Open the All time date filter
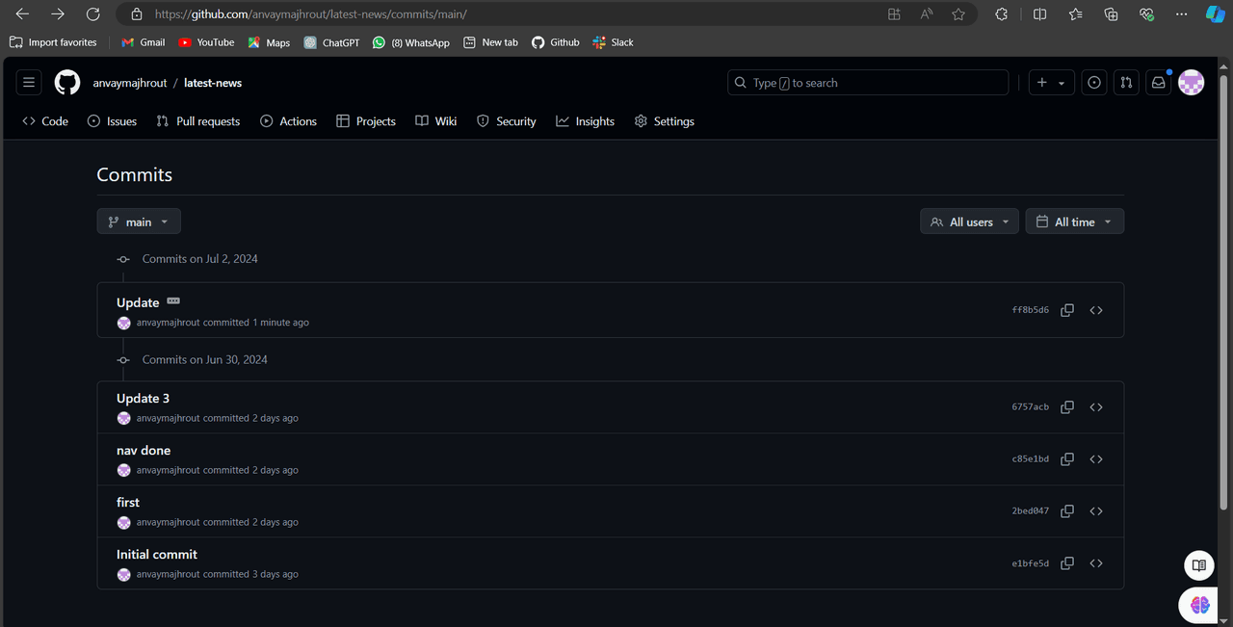Screen dimensions: 1233x627 [x=1074, y=222]
